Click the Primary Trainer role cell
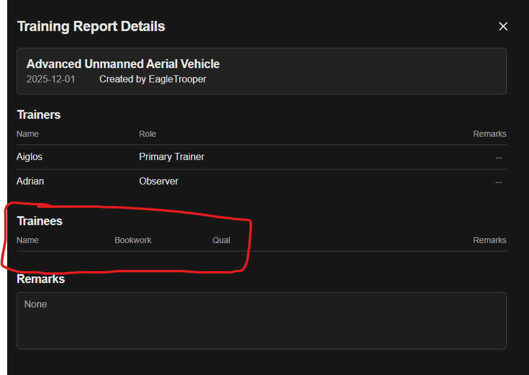This screenshot has height=375, width=529. pos(171,157)
